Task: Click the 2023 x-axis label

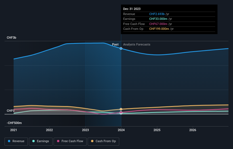Action: click(85, 130)
